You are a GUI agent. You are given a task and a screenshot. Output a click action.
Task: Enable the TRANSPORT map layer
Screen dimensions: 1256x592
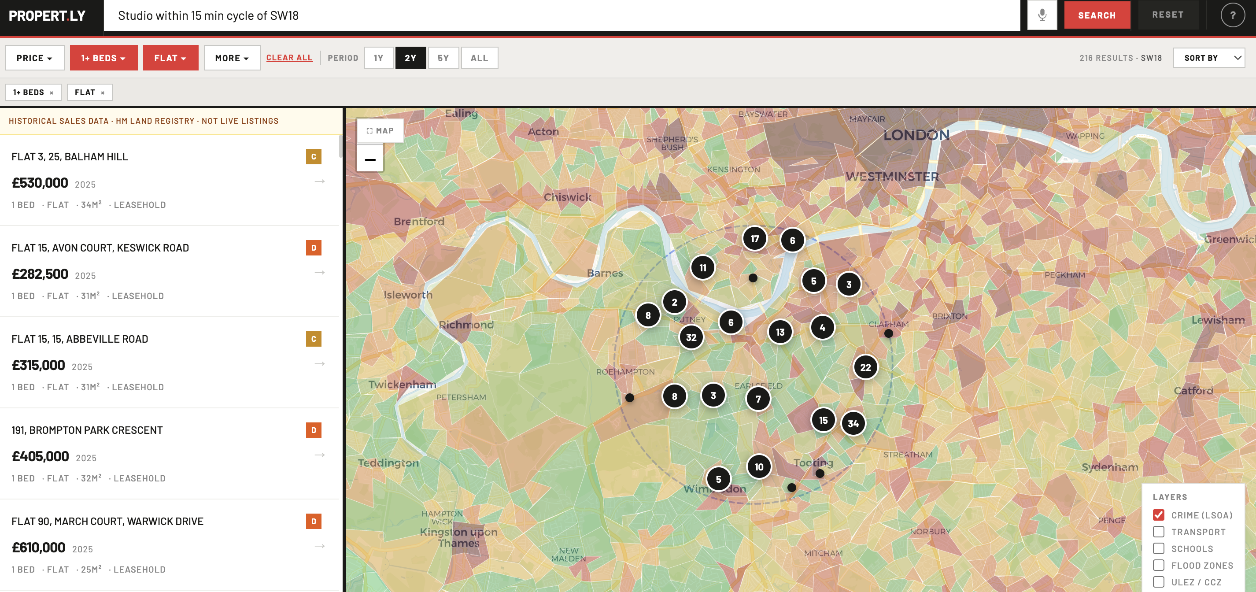click(1159, 532)
